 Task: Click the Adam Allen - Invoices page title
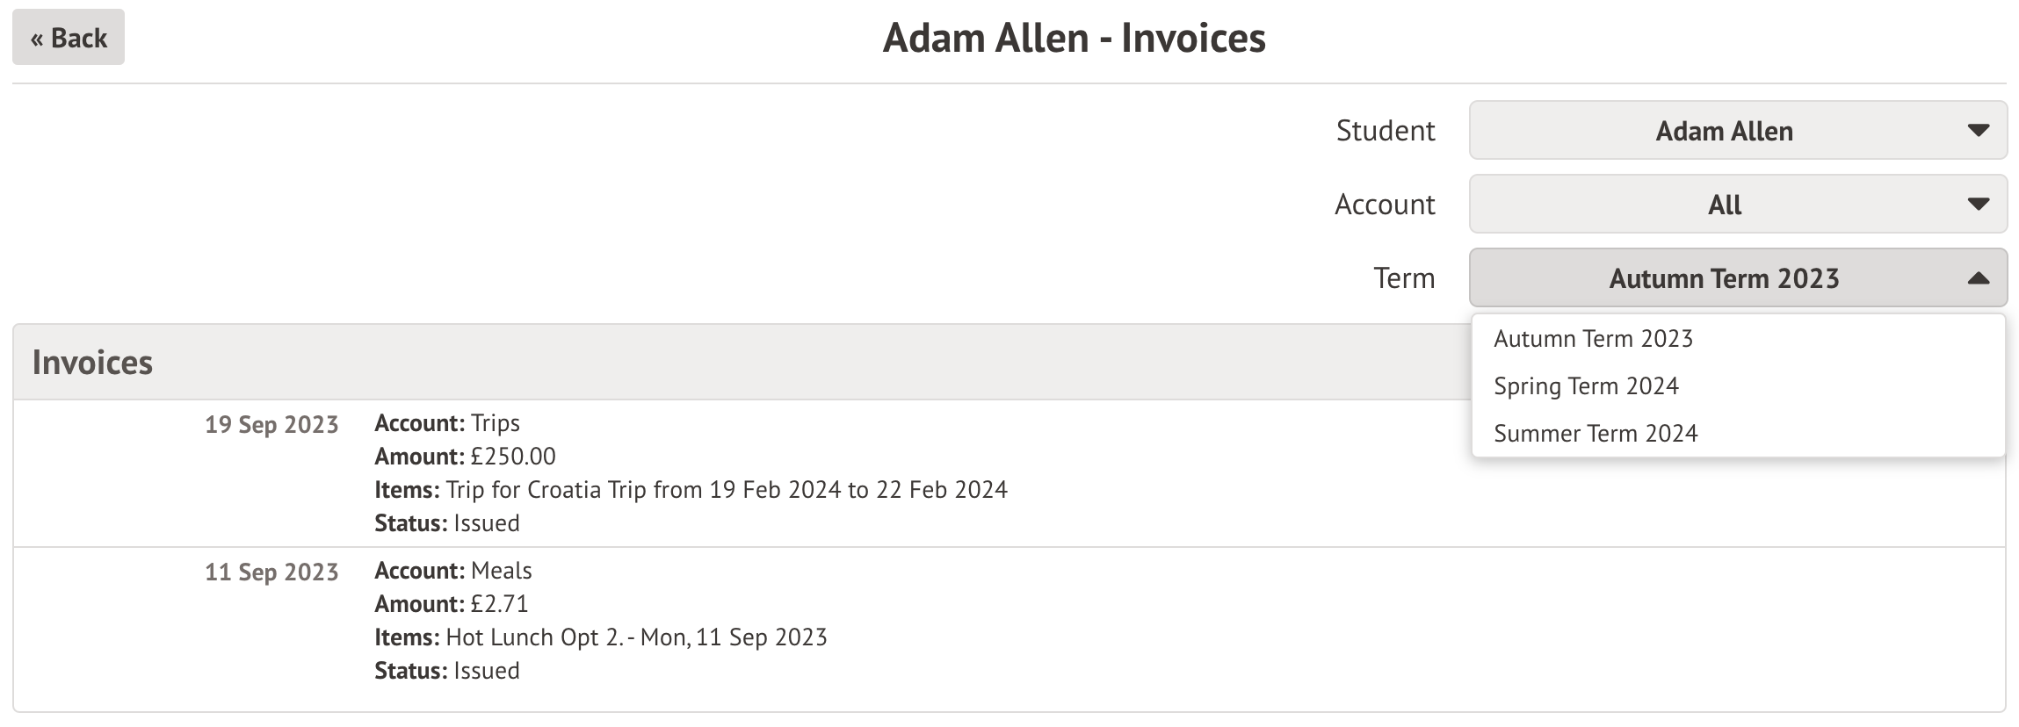[x=1074, y=38]
